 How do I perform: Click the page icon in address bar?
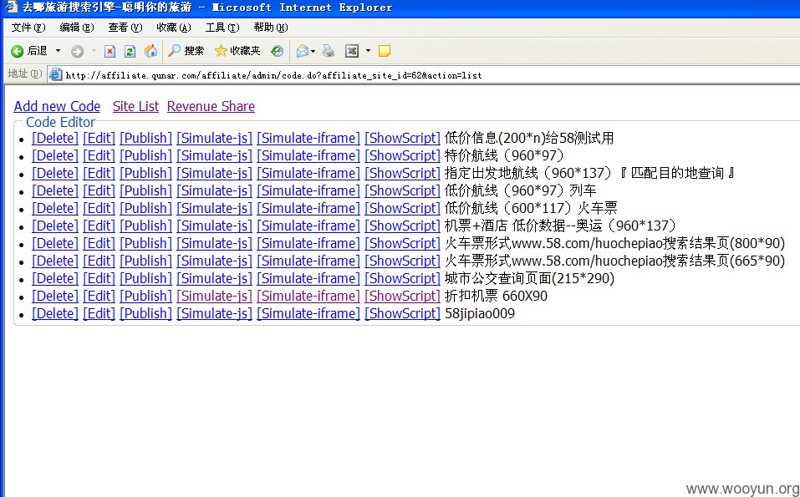pos(56,75)
